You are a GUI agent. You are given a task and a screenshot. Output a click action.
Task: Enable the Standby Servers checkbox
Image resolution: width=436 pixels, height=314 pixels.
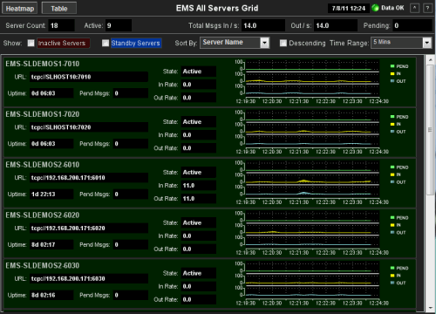coord(106,43)
